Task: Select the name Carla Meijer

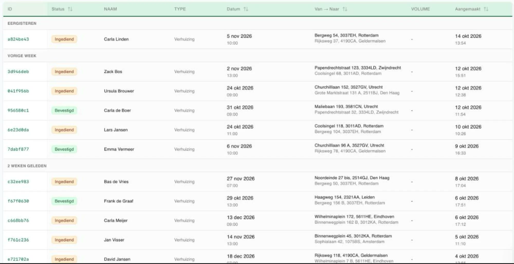Action: click(x=116, y=221)
